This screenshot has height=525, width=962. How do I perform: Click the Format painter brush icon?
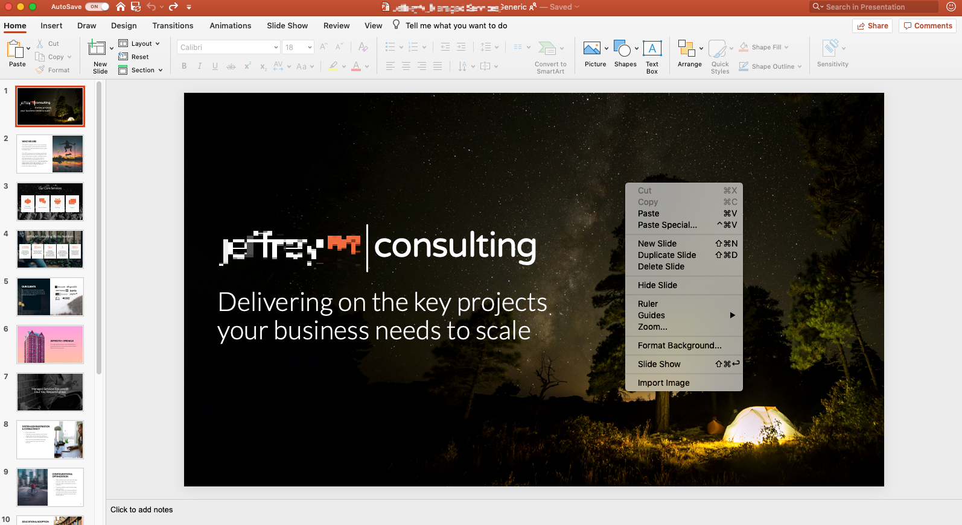coord(40,70)
